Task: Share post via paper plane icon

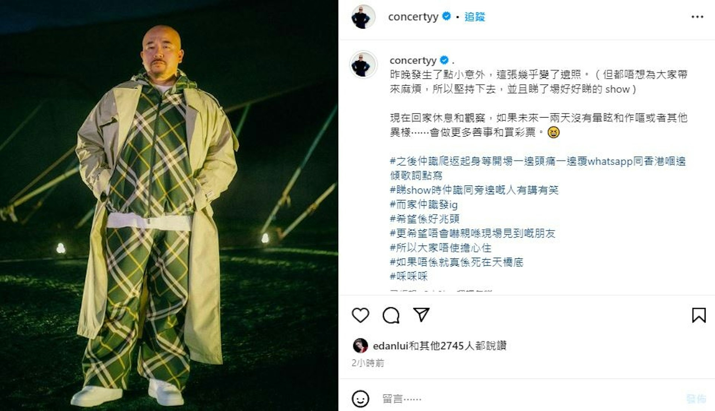Action: click(421, 315)
